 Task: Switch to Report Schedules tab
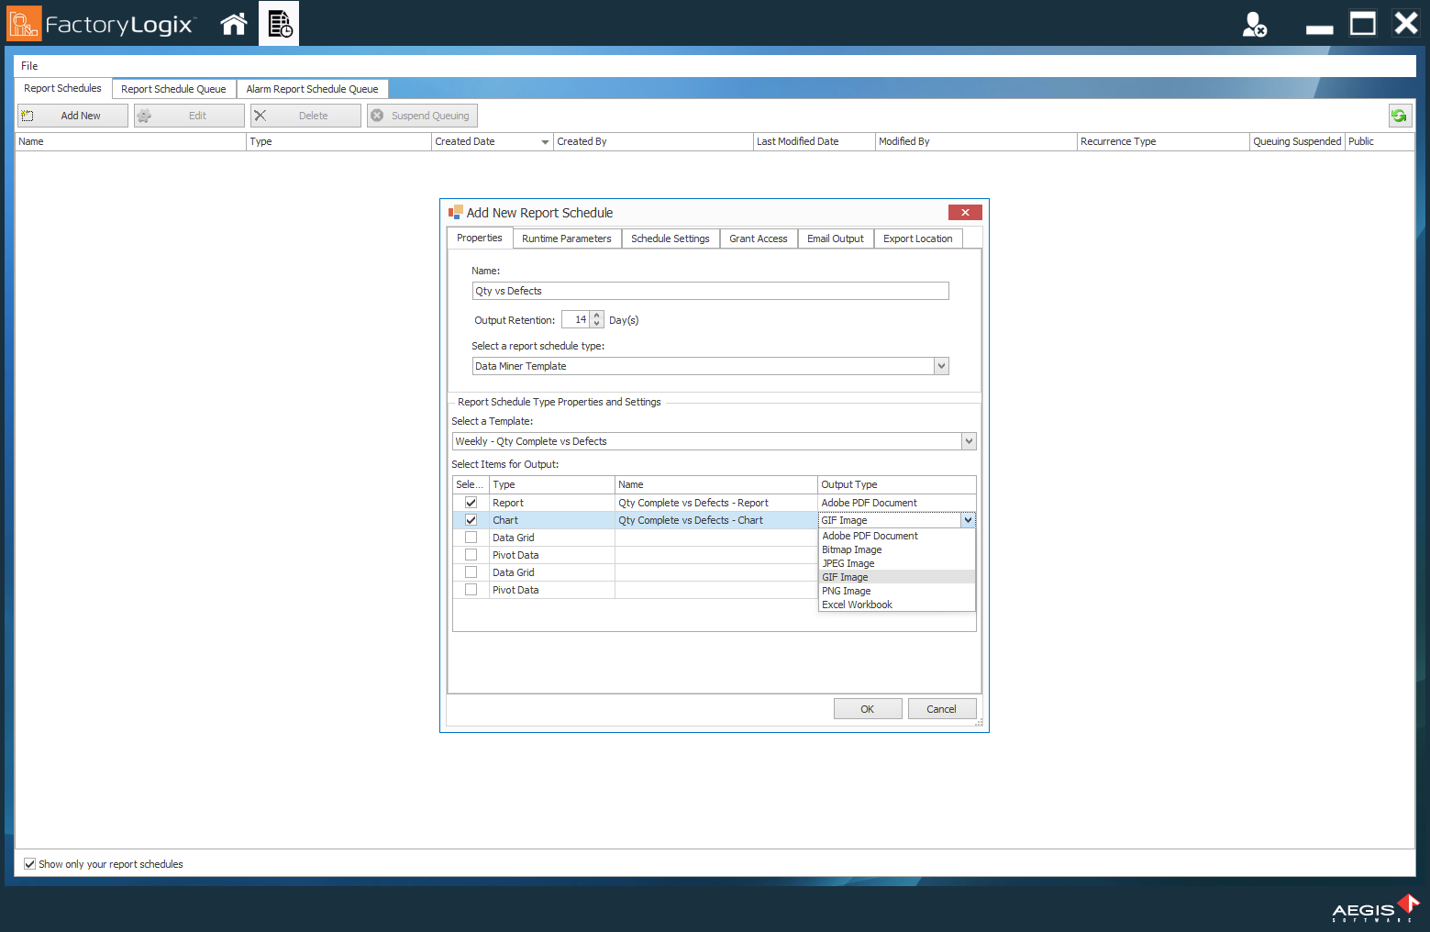click(62, 88)
